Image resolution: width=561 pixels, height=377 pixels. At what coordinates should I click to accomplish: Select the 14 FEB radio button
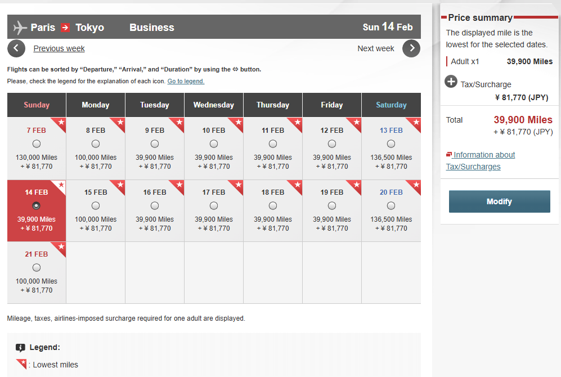(x=37, y=206)
